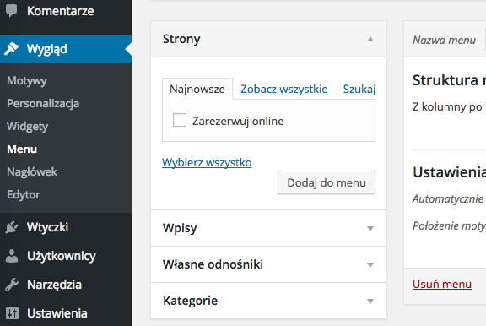This screenshot has width=486, height=326.
Task: Click the Użytkownicy person icon
Action: point(12,256)
